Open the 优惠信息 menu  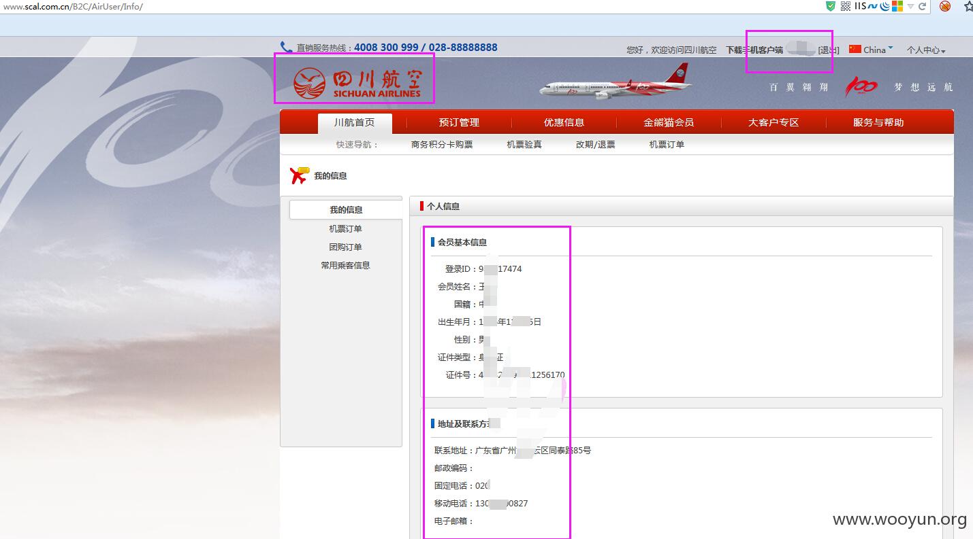[564, 122]
